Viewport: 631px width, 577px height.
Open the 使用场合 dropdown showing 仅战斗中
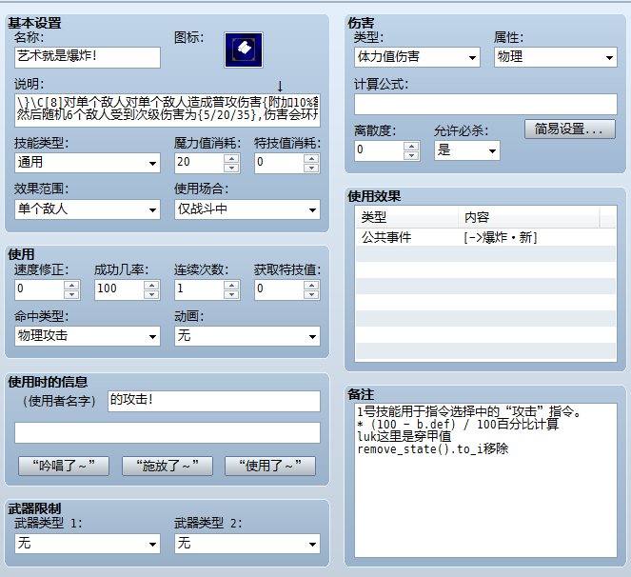pyautogui.click(x=247, y=209)
